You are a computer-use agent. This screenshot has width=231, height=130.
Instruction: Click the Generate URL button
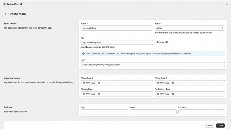click(162, 42)
